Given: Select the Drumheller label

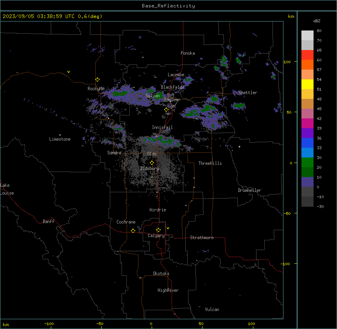Looking at the screenshot, I should 249,190.
